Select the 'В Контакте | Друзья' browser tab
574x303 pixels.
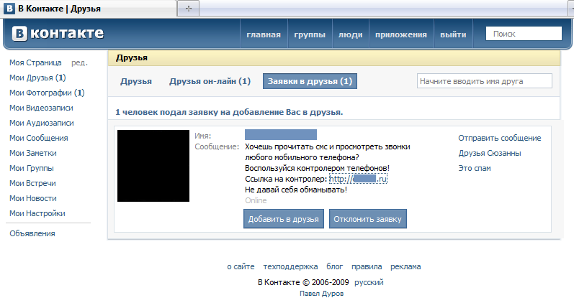click(x=88, y=9)
